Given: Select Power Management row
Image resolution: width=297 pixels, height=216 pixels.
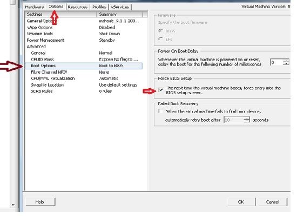Looking at the screenshot, I should tap(84, 40).
